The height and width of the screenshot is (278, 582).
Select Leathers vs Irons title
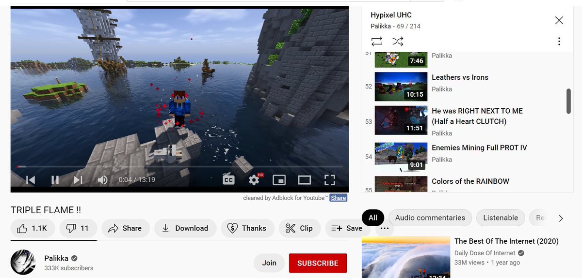(x=460, y=77)
